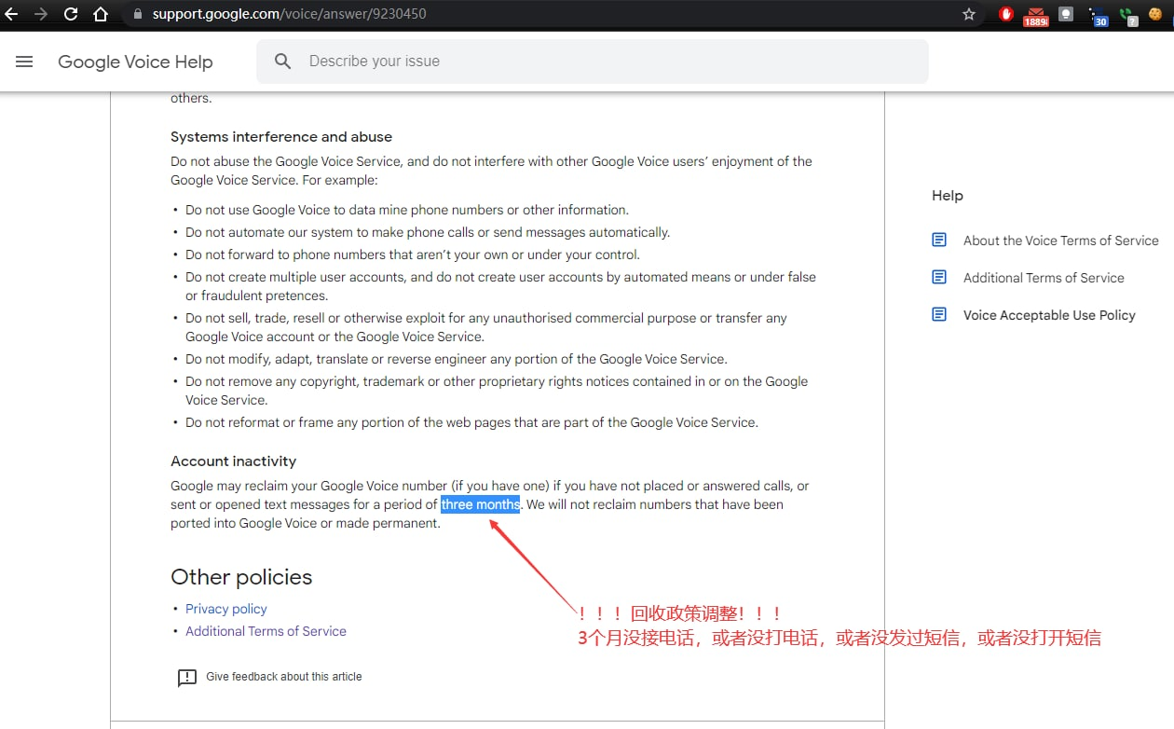The image size is (1174, 729).
Task: Click the bullet about reformat or frame web pages
Action: pyautogui.click(x=471, y=422)
